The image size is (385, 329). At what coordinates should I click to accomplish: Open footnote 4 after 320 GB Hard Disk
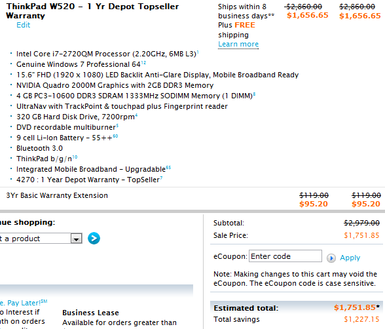click(x=136, y=115)
